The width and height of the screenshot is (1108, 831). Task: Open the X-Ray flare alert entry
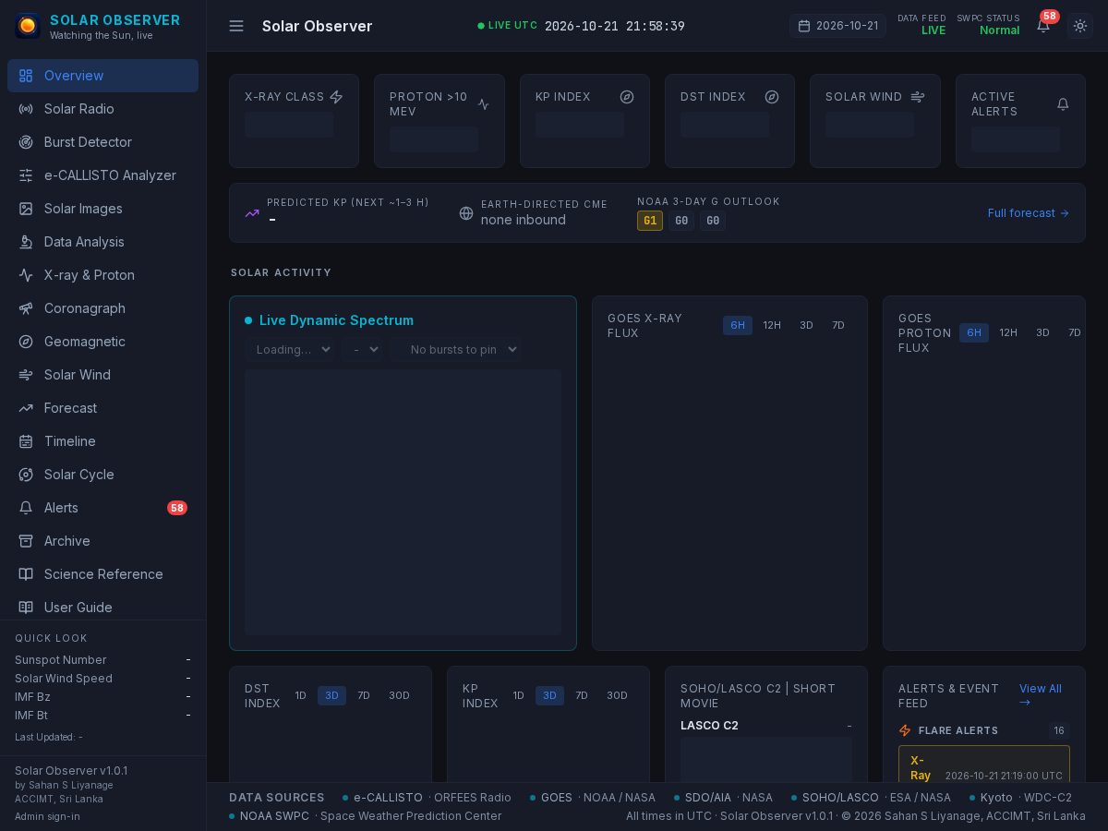(984, 765)
